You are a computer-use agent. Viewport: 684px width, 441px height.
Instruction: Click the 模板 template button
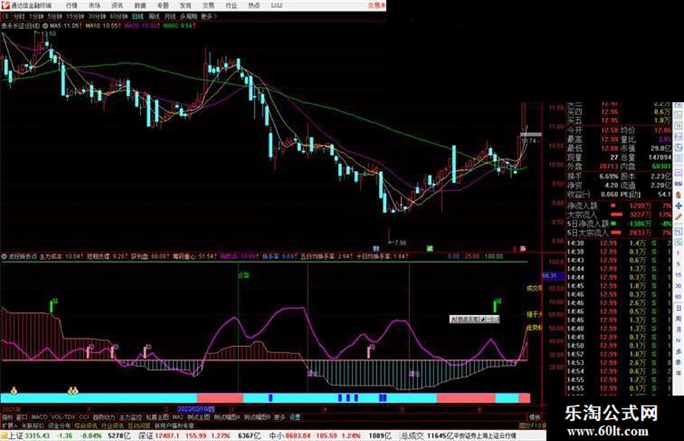tap(535, 417)
